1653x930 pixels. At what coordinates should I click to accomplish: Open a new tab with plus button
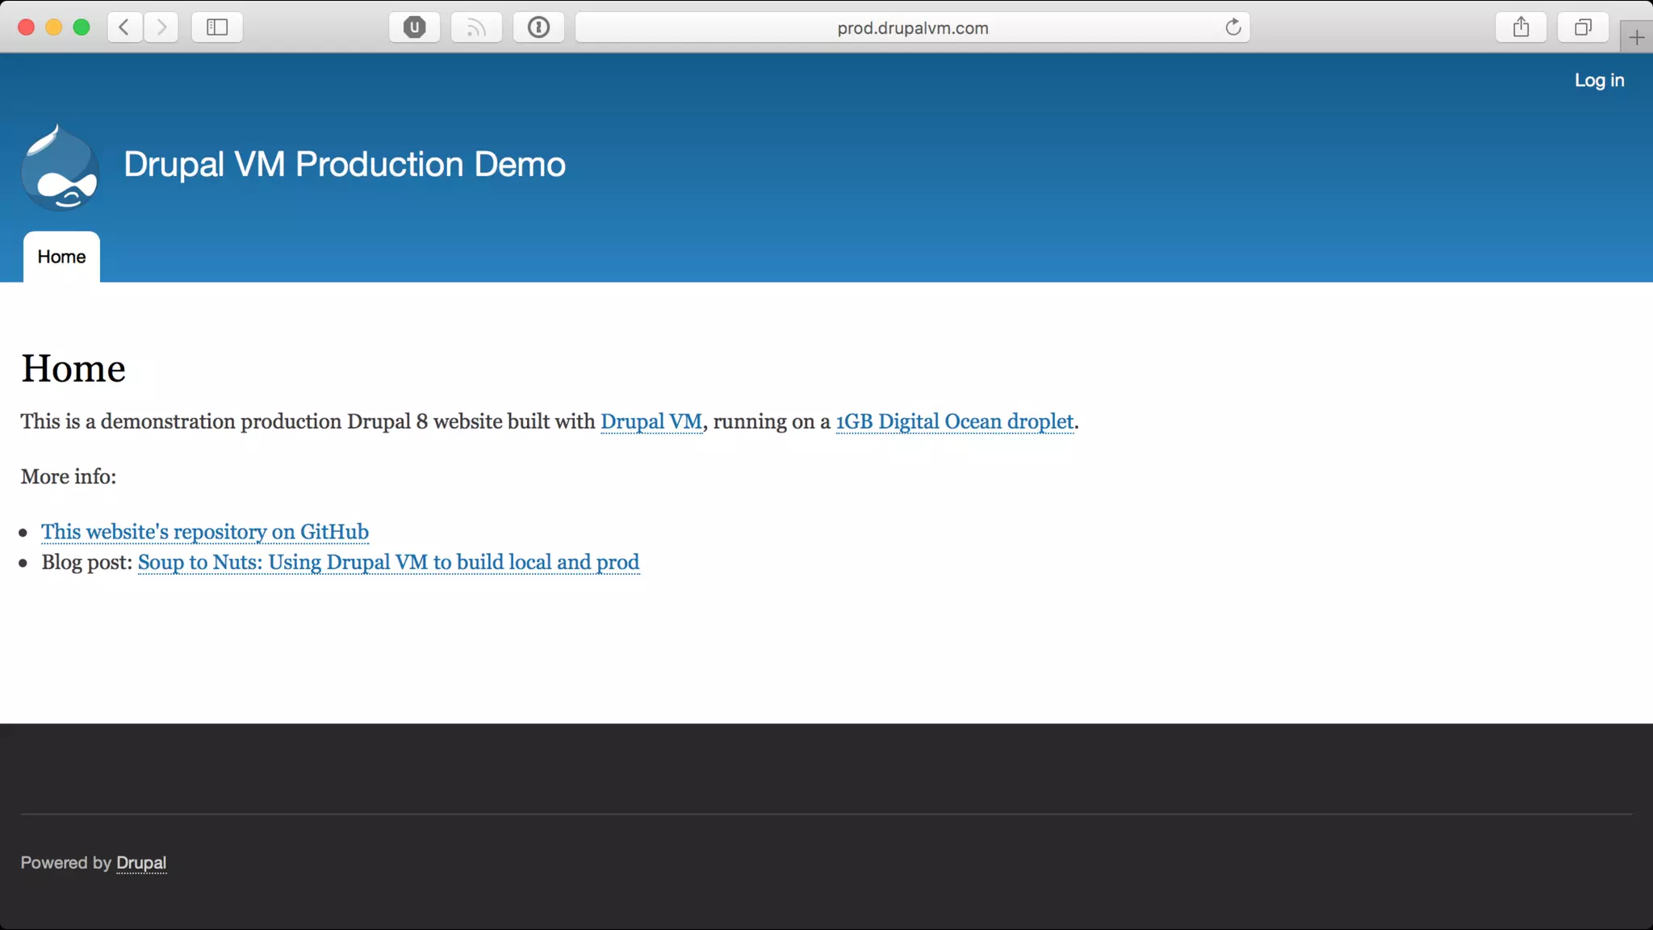(1636, 37)
